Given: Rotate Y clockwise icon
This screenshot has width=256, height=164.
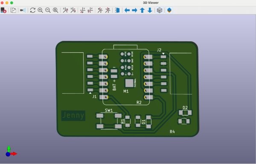Looking at the screenshot, I should click(x=83, y=10).
